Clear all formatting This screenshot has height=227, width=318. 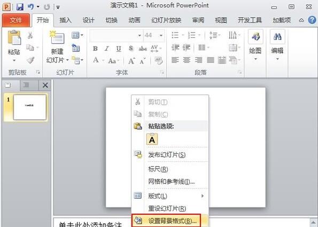coord(159,60)
